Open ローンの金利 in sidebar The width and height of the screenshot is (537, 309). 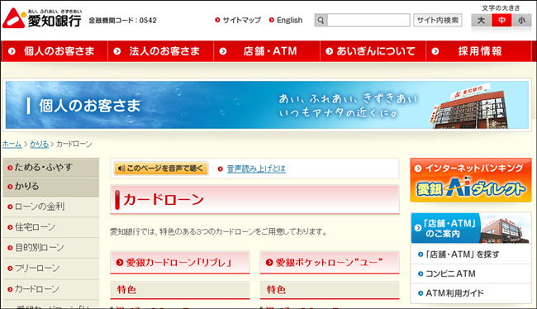51,207
